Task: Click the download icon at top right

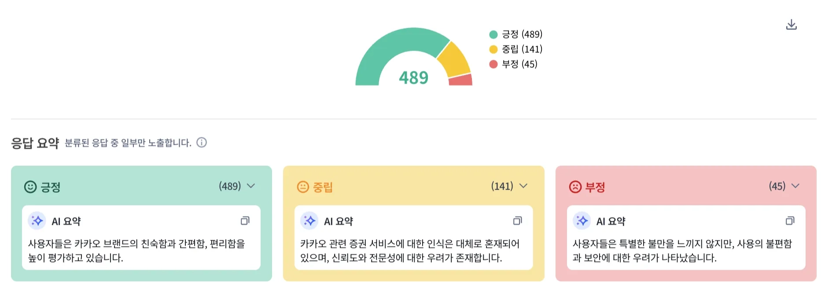Action: pyautogui.click(x=791, y=25)
